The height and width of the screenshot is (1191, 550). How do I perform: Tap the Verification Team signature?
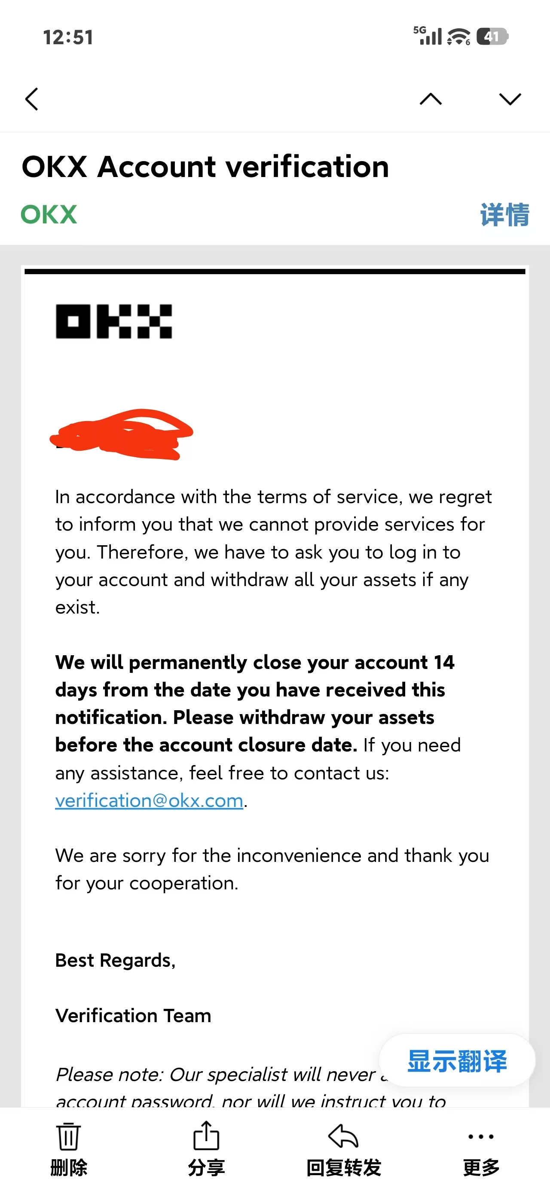pyautogui.click(x=133, y=1016)
